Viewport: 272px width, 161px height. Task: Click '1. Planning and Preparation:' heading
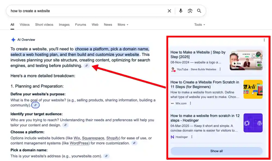click(x=37, y=86)
